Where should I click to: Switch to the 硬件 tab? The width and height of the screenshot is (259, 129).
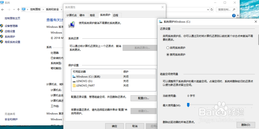pyautogui.click(x=82, y=15)
